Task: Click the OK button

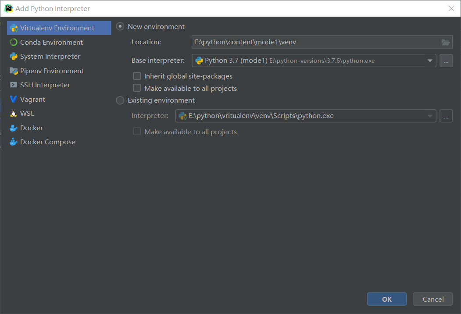Action: (x=386, y=299)
